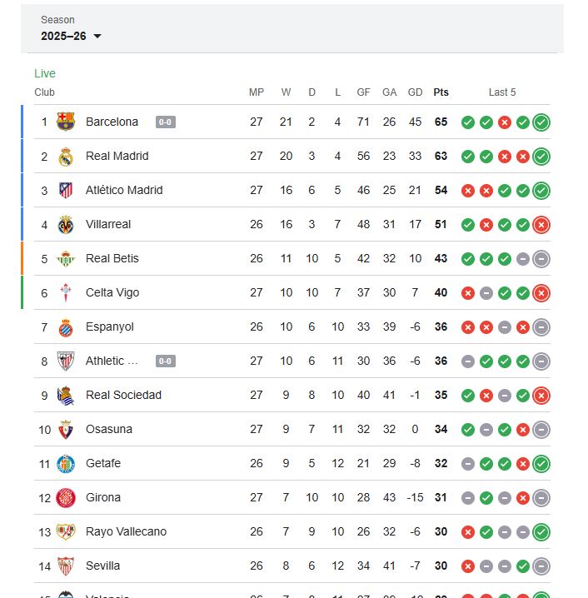This screenshot has width=588, height=598.
Task: Click the Espanyol club crest
Action: (66, 326)
